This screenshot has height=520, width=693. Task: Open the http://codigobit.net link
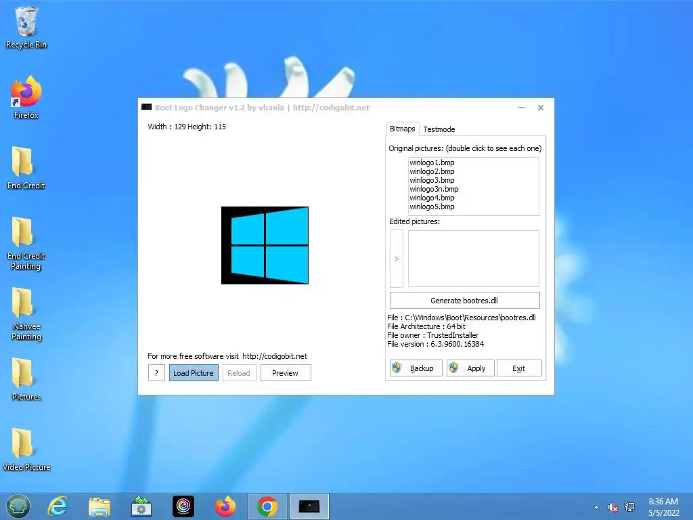click(275, 356)
